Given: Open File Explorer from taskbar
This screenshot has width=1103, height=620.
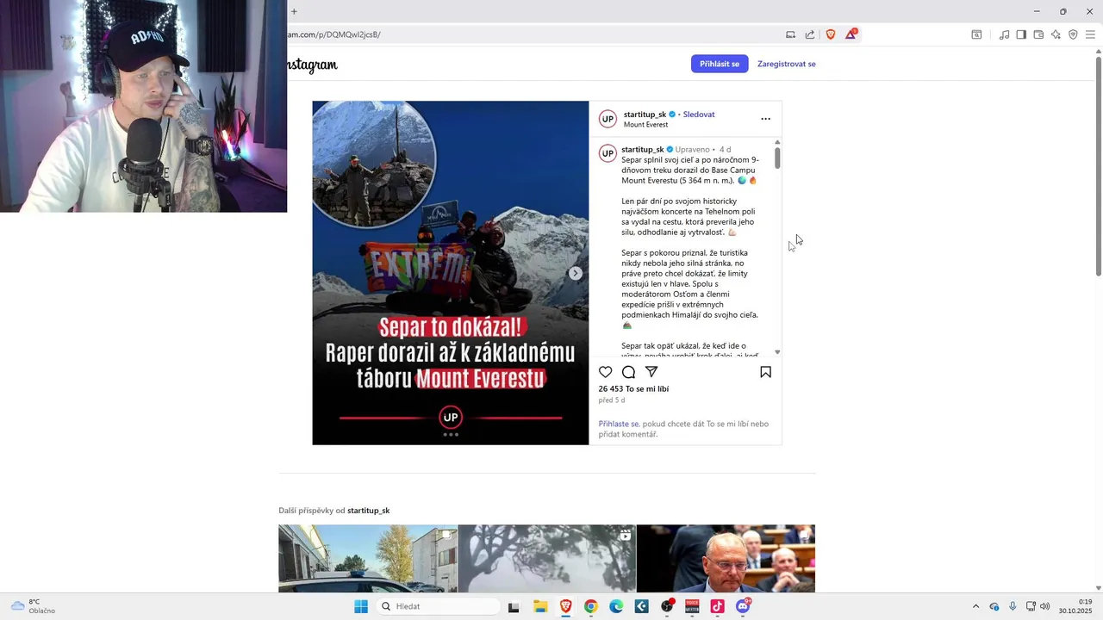Looking at the screenshot, I should click(x=540, y=606).
